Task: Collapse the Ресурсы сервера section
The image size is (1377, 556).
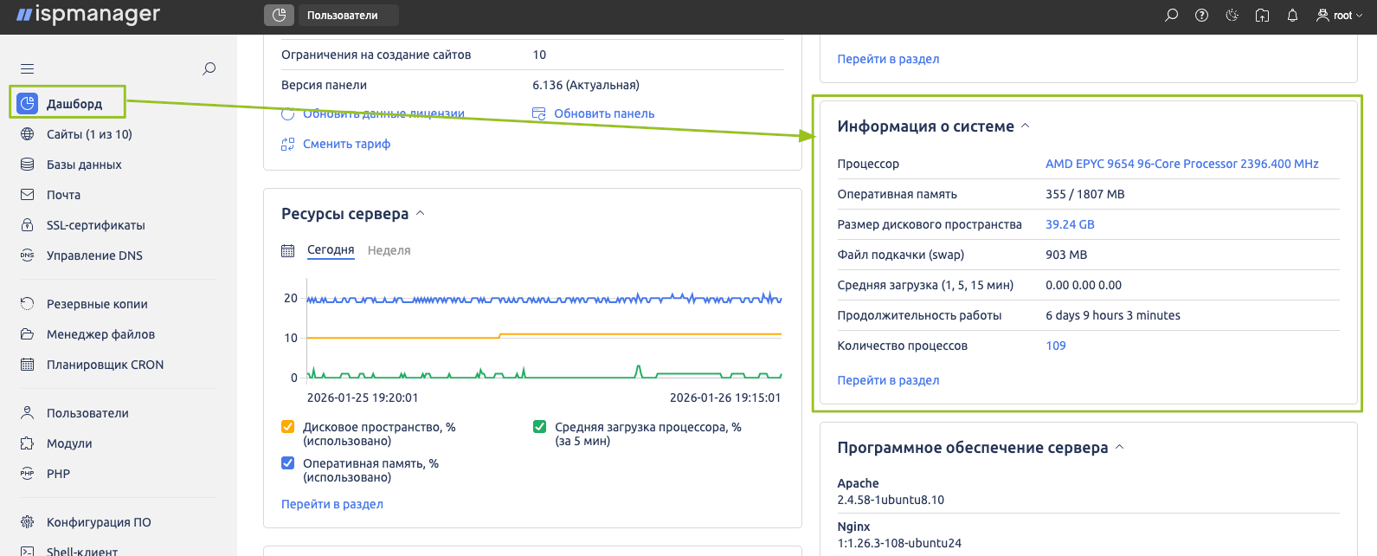Action: [421, 213]
